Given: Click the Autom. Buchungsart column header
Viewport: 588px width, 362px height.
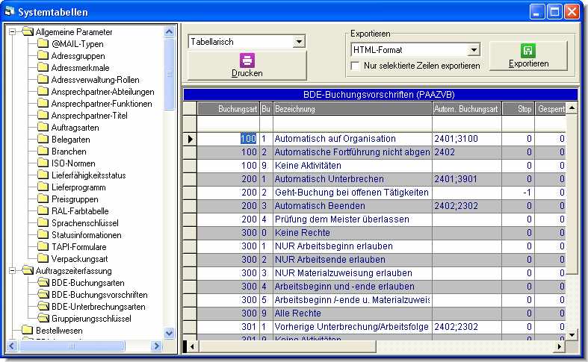Looking at the screenshot, I should (466, 109).
